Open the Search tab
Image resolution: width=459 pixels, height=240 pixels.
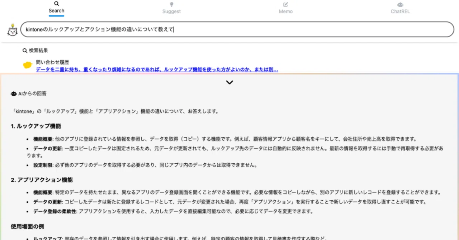[56, 8]
